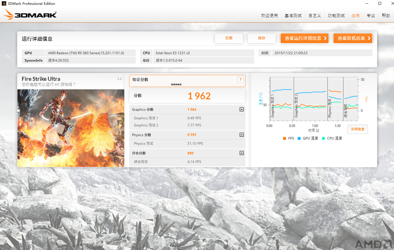Click the Graphics 测试 1 row 9.49 FPS

click(x=187, y=118)
